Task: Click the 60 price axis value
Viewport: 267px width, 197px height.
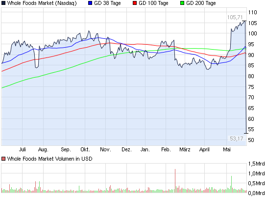Action: [x=251, y=119]
